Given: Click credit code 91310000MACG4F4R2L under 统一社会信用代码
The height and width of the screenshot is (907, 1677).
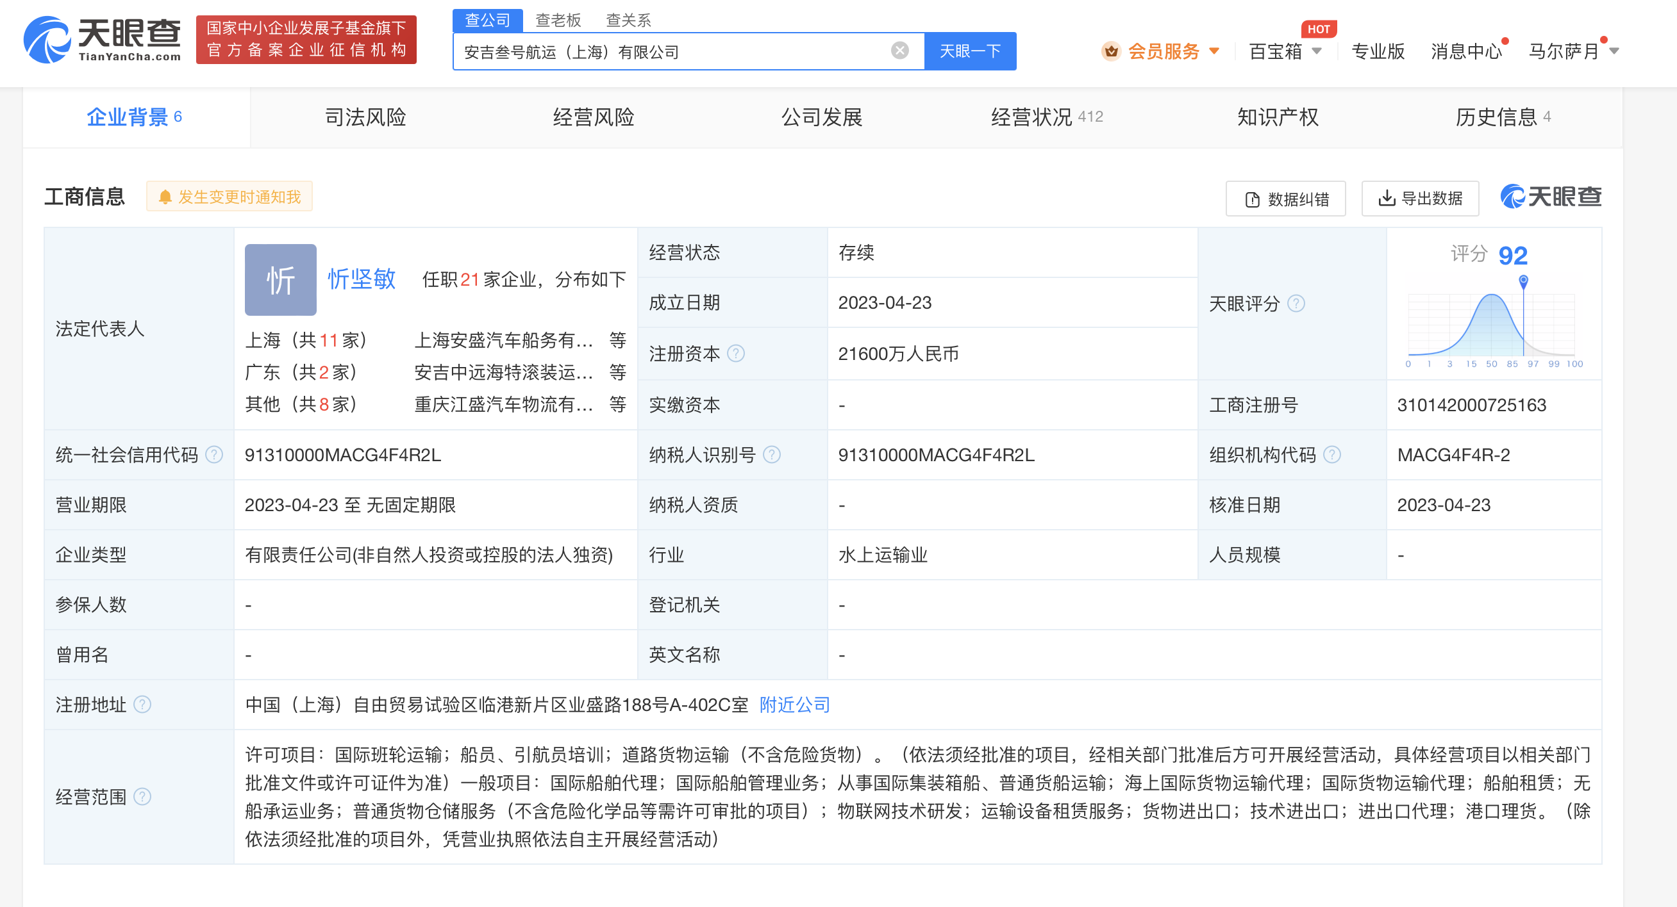Looking at the screenshot, I should (x=343, y=455).
